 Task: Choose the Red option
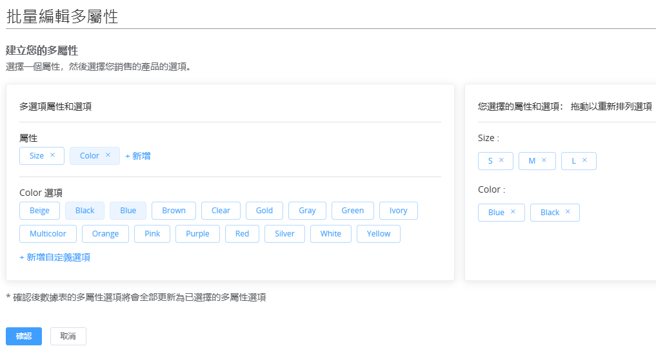(x=242, y=234)
